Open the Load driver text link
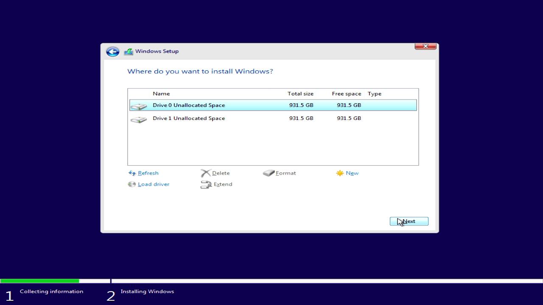Screen dimensions: 543x305 coord(154,184)
